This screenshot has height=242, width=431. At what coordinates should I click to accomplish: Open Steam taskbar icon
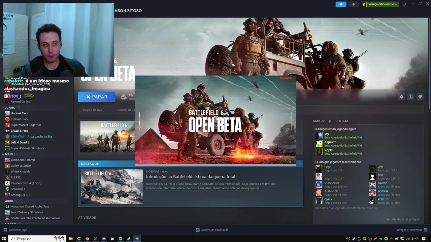(129, 239)
